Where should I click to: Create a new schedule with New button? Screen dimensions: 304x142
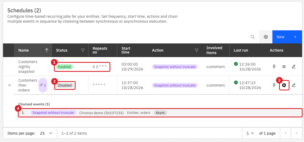[287, 37]
